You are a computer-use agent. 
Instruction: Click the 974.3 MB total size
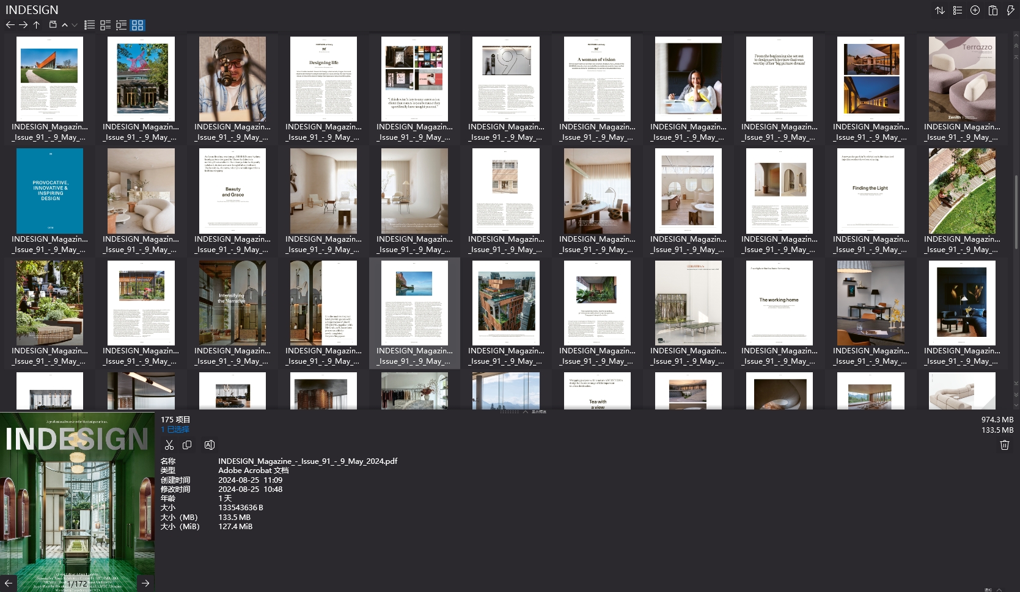point(997,420)
